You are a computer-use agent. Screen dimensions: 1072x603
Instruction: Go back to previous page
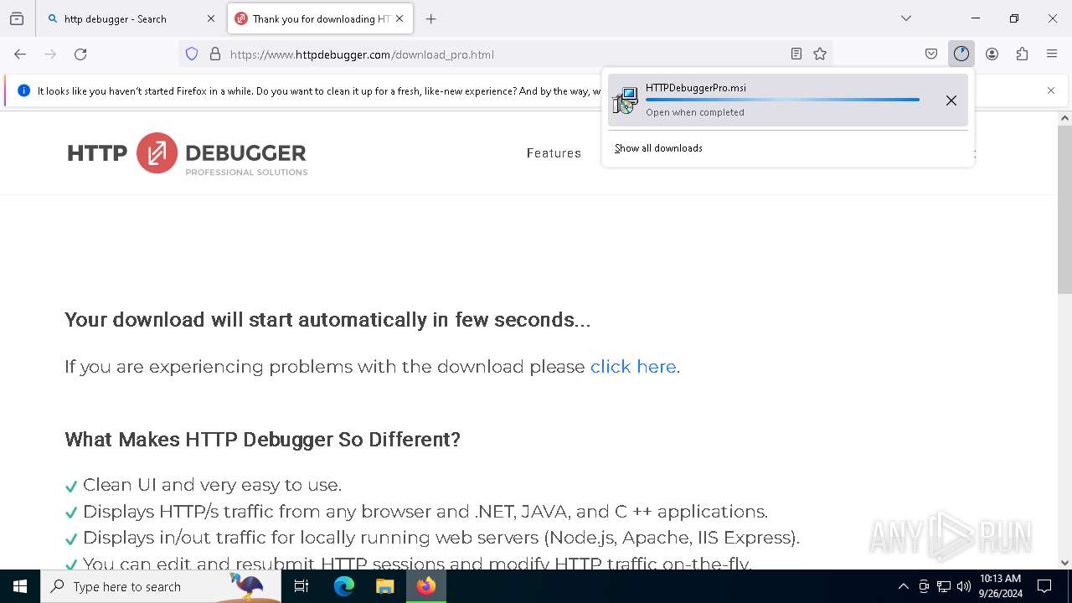pyautogui.click(x=20, y=54)
